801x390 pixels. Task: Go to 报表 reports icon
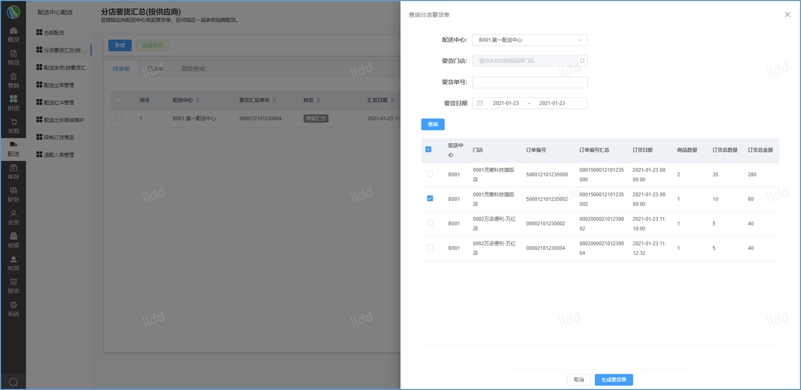point(13,285)
